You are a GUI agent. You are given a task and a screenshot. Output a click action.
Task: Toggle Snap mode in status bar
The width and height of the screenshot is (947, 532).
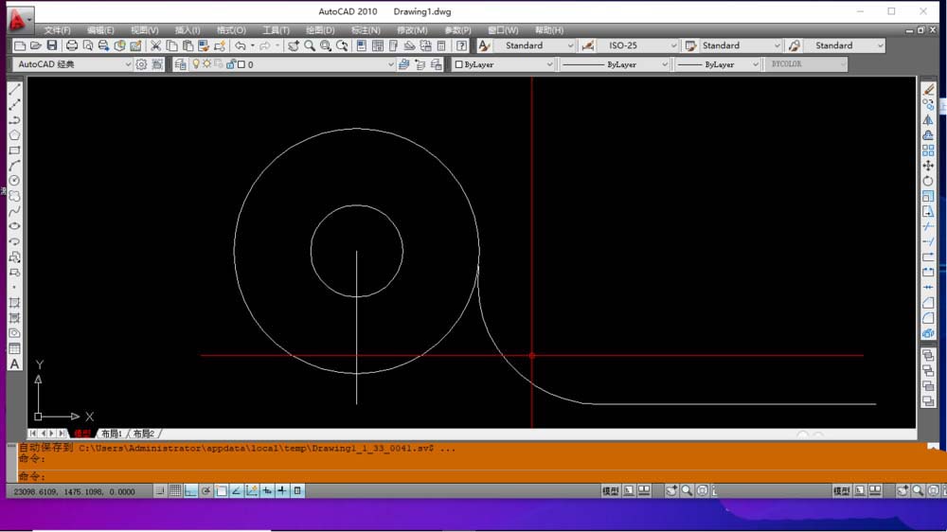[160, 491]
